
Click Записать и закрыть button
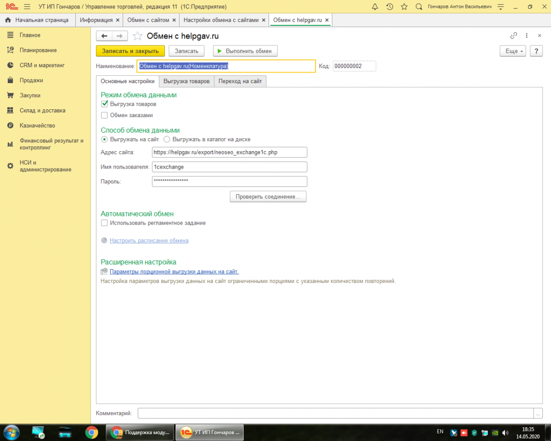[x=130, y=51]
